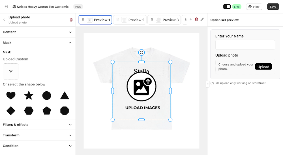Switch to the Preview 3 tab

(x=164, y=20)
